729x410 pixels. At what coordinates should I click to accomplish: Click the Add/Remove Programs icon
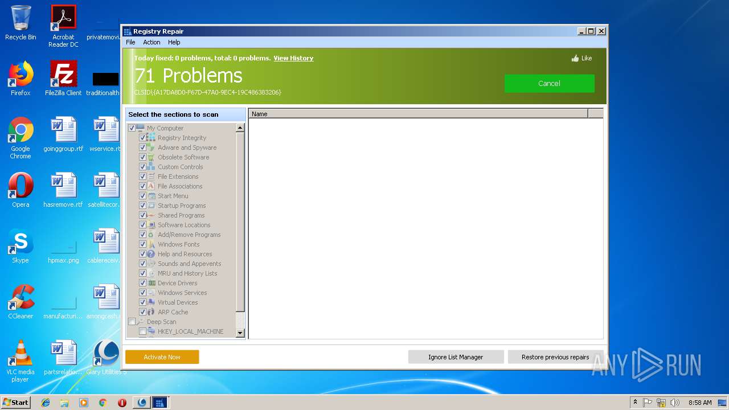[151, 235]
